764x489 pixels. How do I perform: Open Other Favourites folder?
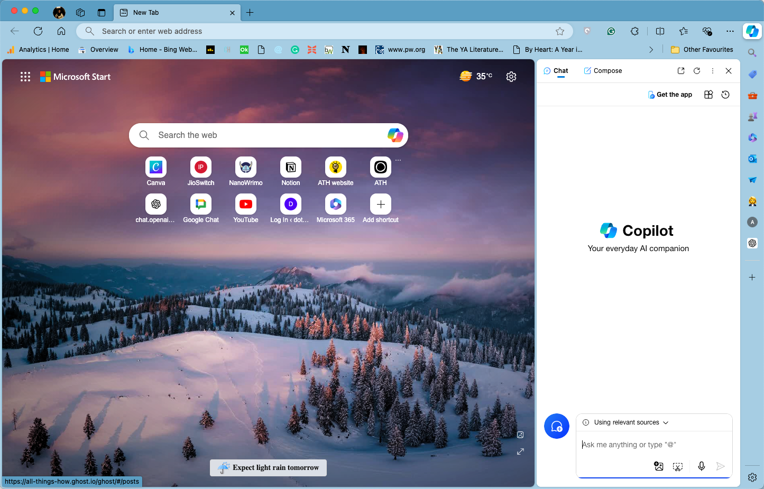[702, 50]
